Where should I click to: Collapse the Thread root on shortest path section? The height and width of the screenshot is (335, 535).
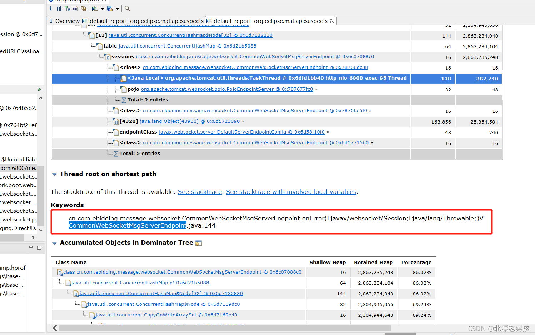click(55, 174)
